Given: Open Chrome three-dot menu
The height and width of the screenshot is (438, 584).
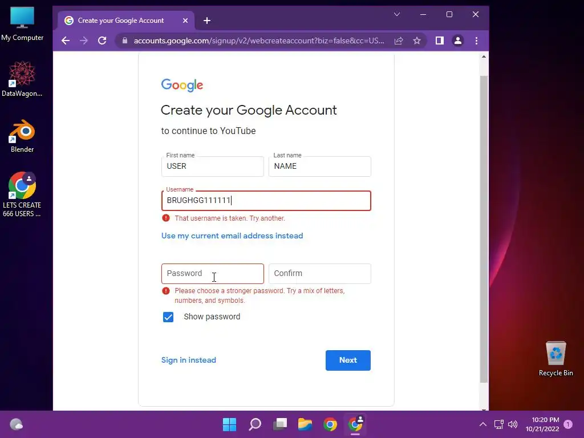Looking at the screenshot, I should [x=476, y=40].
